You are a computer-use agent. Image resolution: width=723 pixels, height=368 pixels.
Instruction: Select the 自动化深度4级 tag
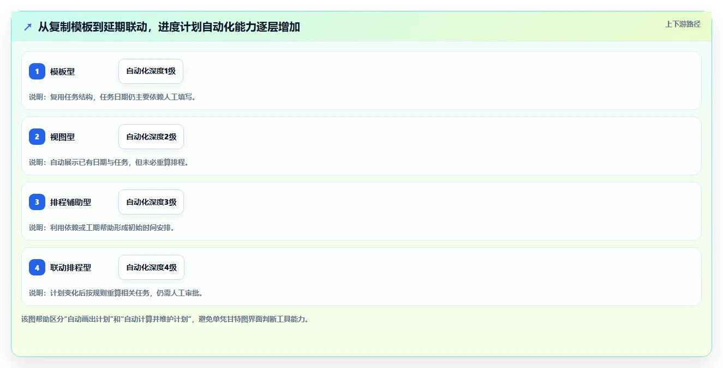[151, 267]
